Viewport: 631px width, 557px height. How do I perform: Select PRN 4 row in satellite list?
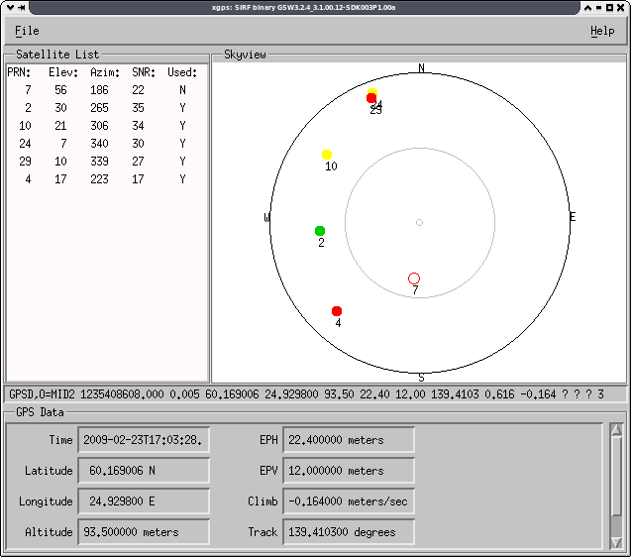click(x=107, y=178)
